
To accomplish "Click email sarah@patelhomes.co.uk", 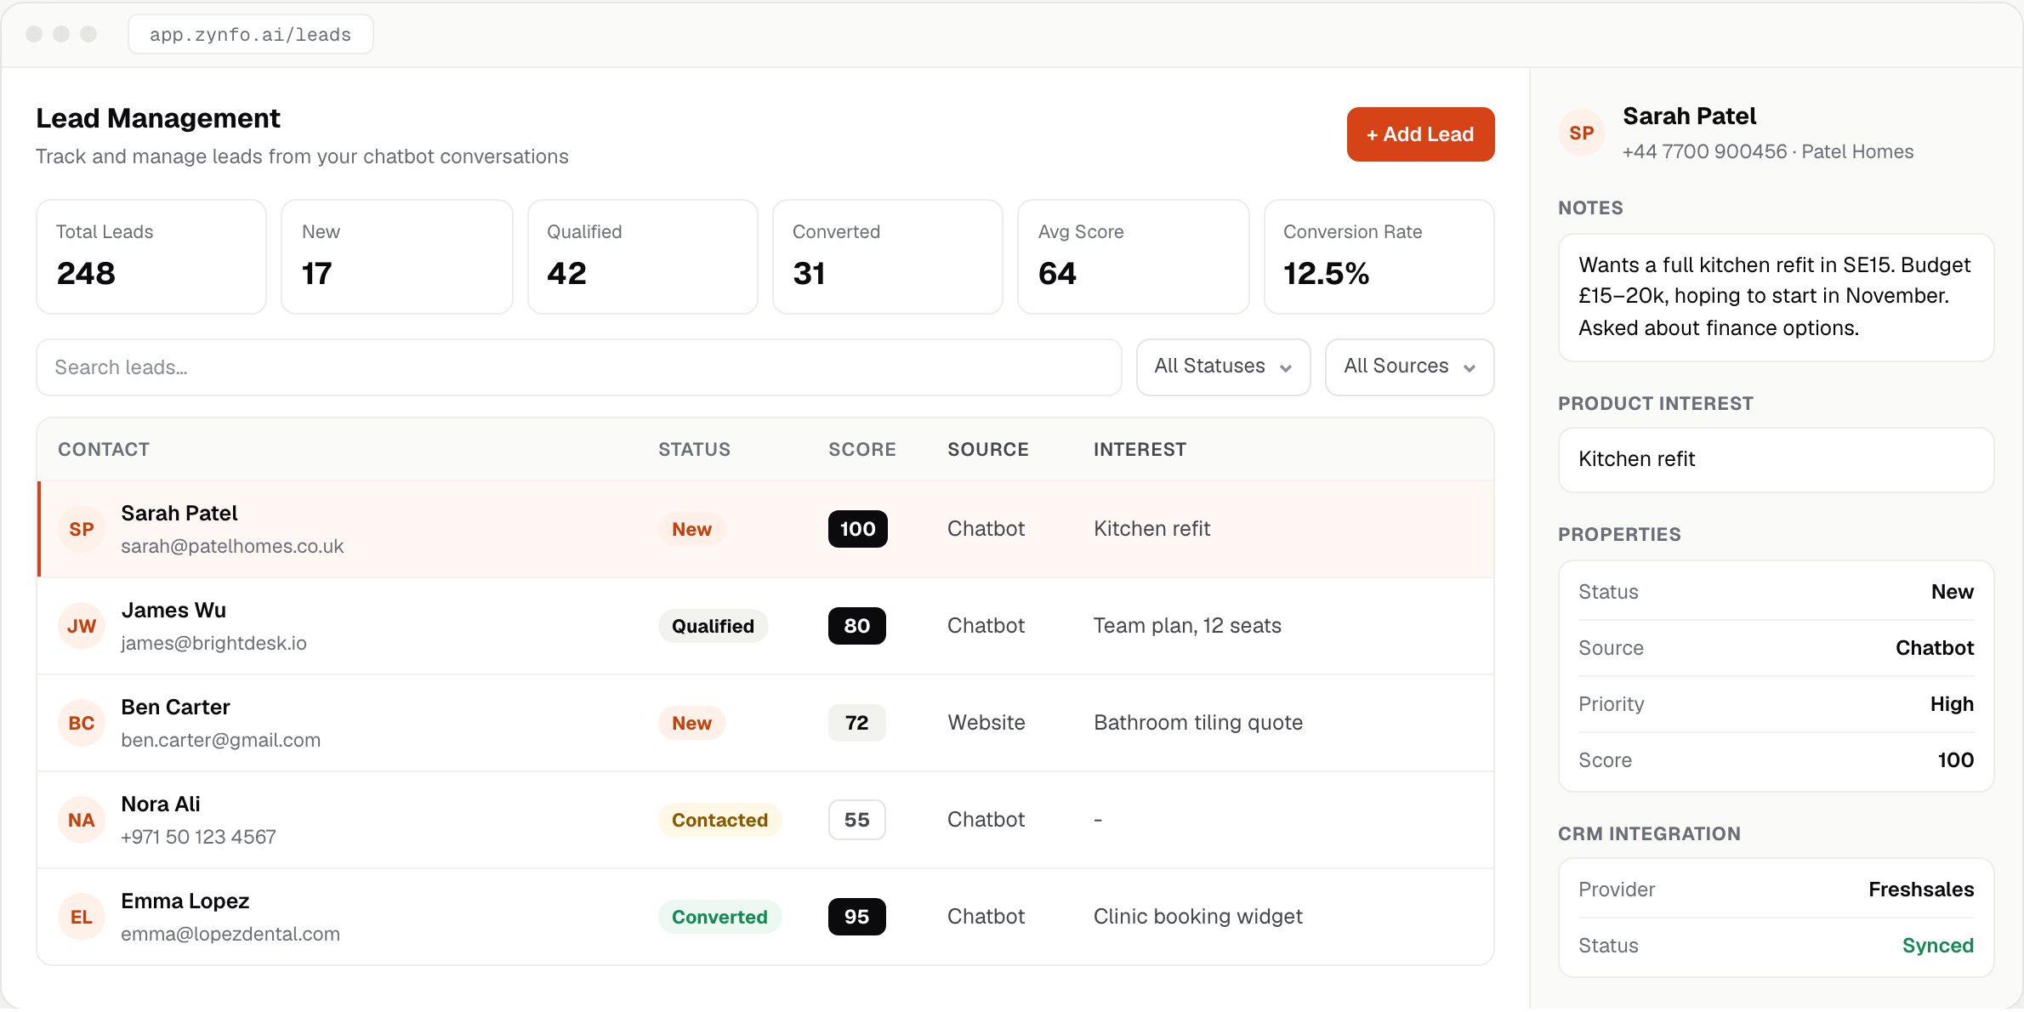I will click(x=232, y=546).
